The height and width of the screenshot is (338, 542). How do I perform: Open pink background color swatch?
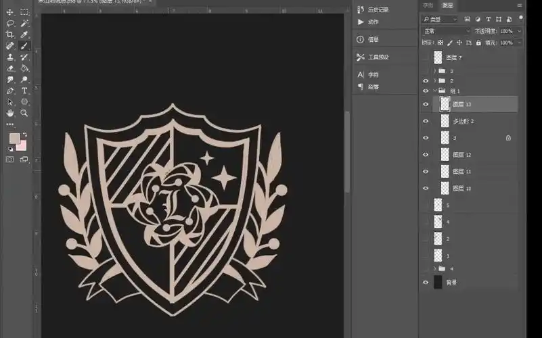pos(22,147)
